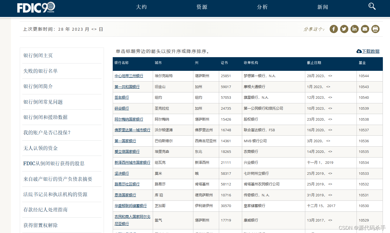Sort table by 证书 column header
Image resolution: width=390 pixels, height=233 pixels.
pyautogui.click(x=224, y=63)
